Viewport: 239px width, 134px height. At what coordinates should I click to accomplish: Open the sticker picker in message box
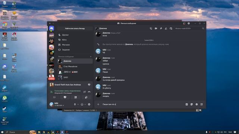(x=192, y=104)
